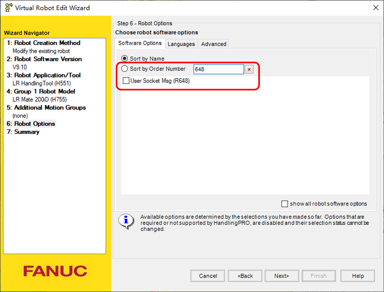Click the filter text field containing 648
The height and width of the screenshot is (292, 384).
[218, 69]
